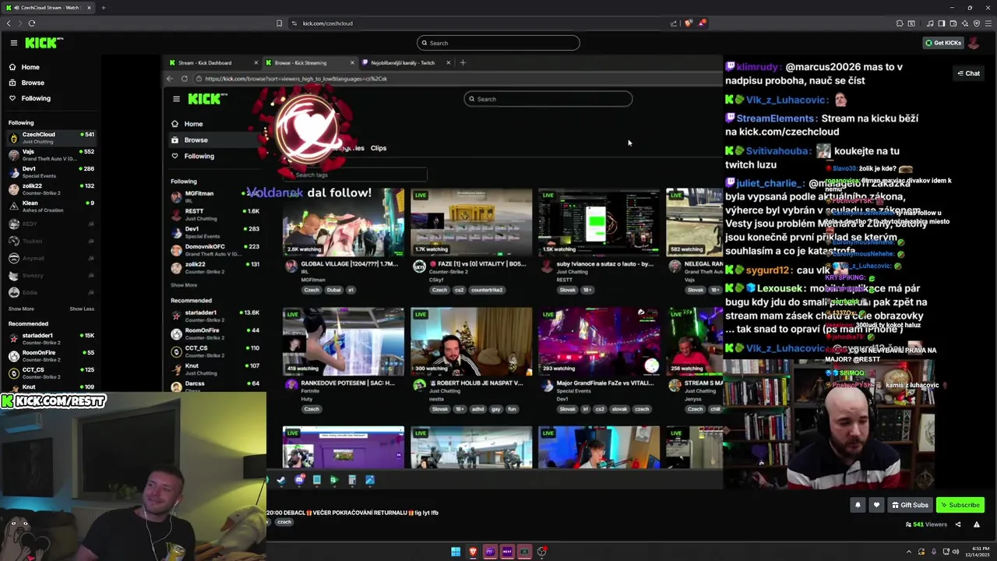
Task: Open the Windows Start menu
Action: 456,552
